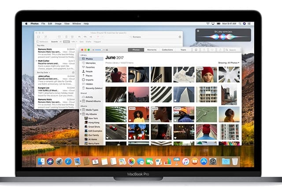Screen dimensions: 282x188
Task: Select Memories in Photos sidebar
Action: tap(91, 63)
